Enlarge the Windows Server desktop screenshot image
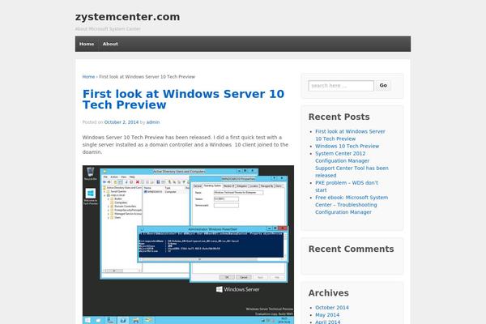The height and width of the screenshot is (324, 486). (x=188, y=245)
